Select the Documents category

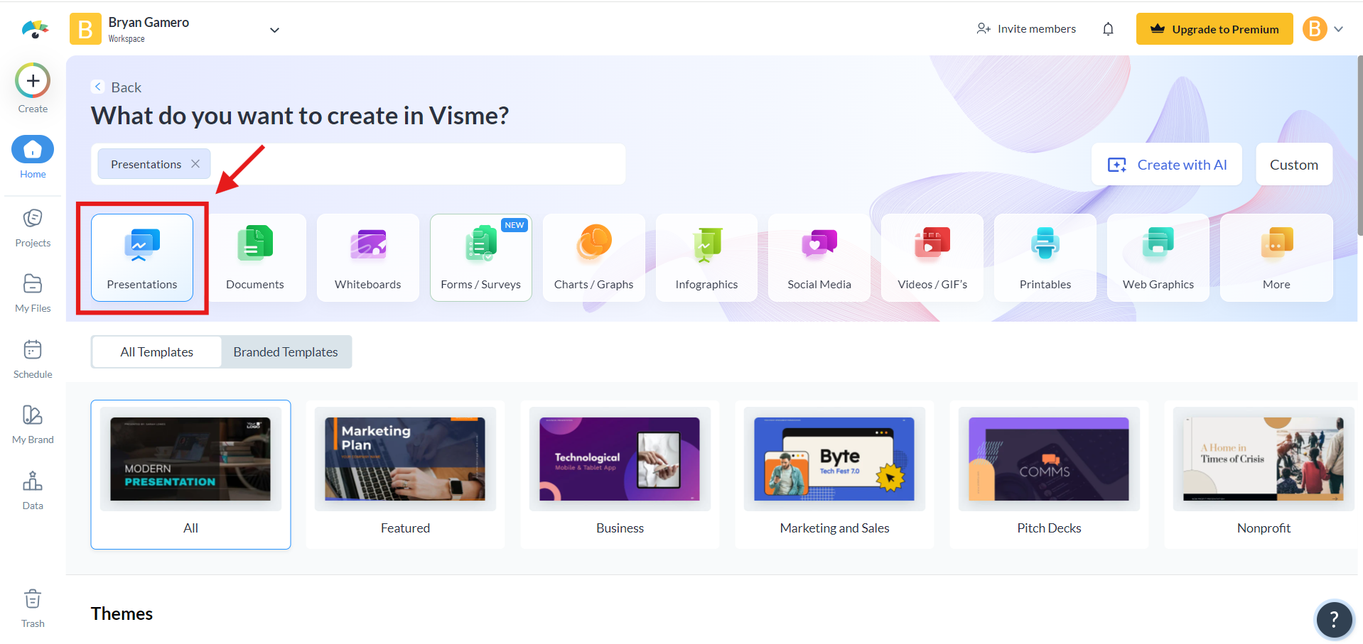pos(255,258)
